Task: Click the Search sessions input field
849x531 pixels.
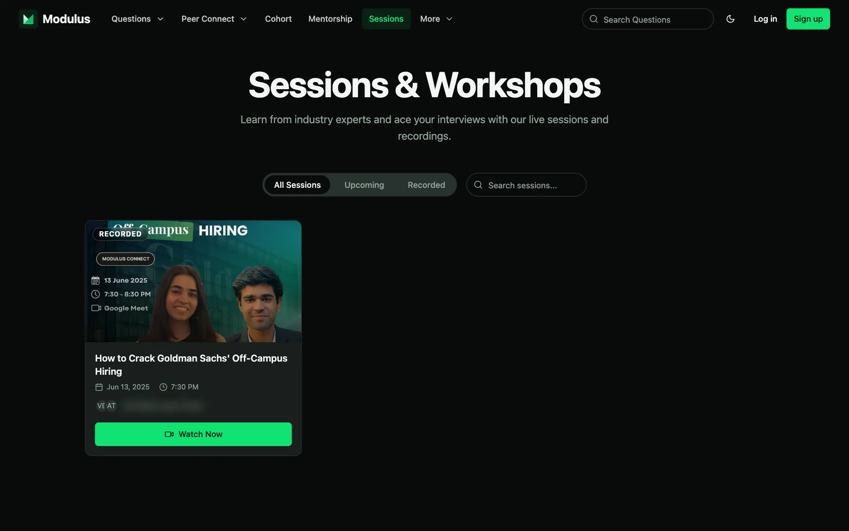Action: coord(526,185)
